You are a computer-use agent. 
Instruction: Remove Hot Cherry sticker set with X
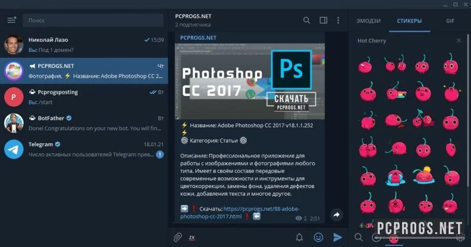click(x=459, y=40)
